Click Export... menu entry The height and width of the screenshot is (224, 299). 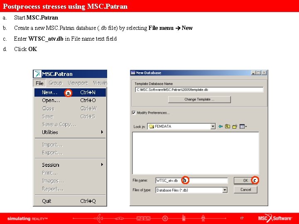coord(70,153)
